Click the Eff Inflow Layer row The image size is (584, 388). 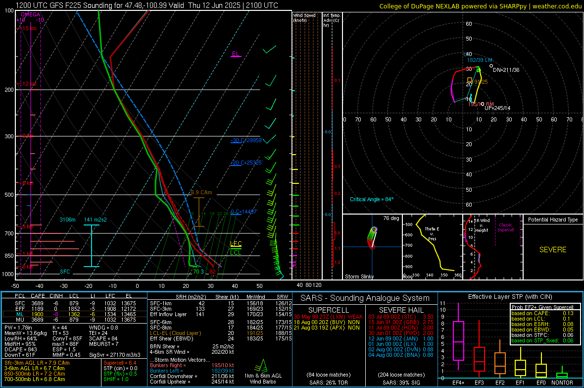220,314
